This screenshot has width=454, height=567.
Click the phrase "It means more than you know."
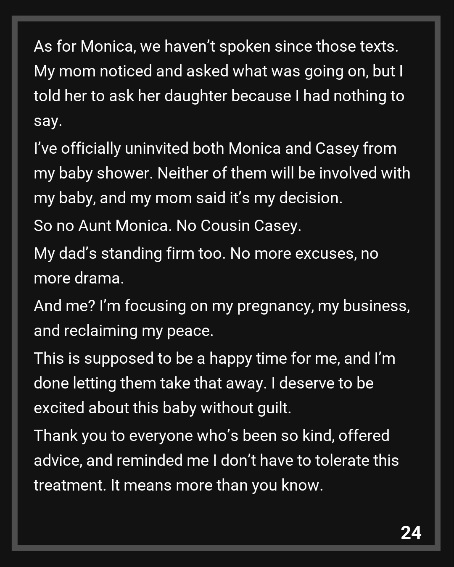[216, 486]
